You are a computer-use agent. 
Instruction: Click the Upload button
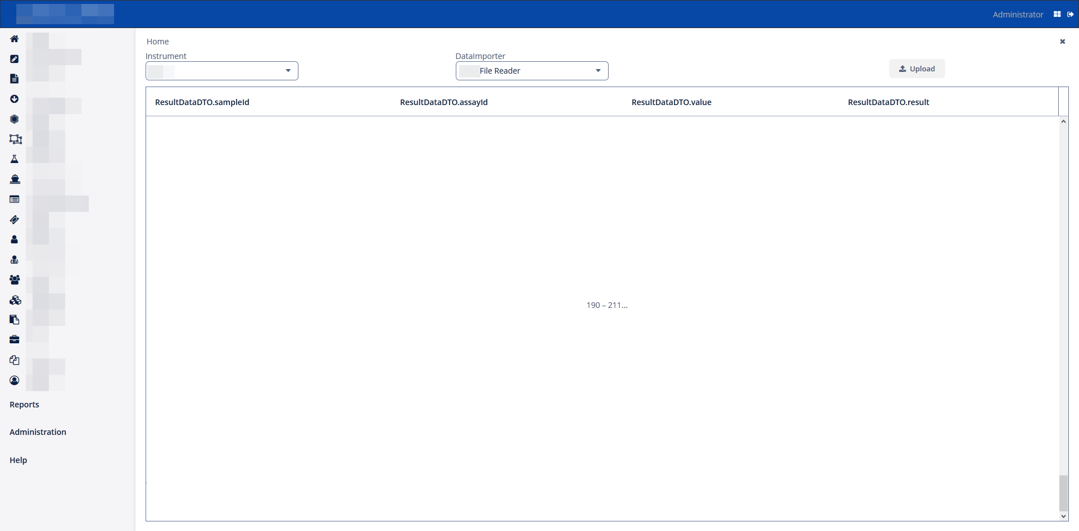[x=917, y=69]
